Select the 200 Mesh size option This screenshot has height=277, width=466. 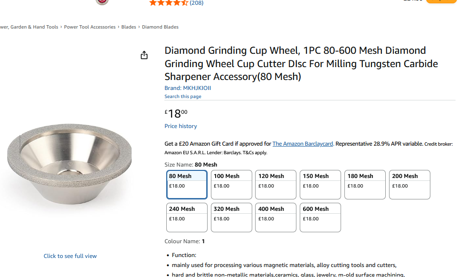(409, 184)
